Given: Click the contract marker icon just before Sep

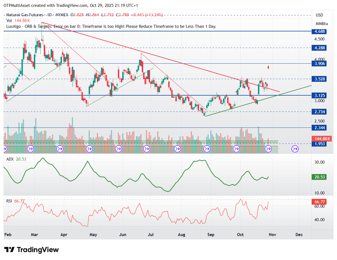Looking at the screenshot, I should [207, 149].
